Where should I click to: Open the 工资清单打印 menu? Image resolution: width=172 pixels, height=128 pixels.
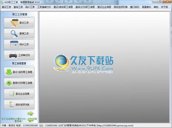click(x=44, y=7)
